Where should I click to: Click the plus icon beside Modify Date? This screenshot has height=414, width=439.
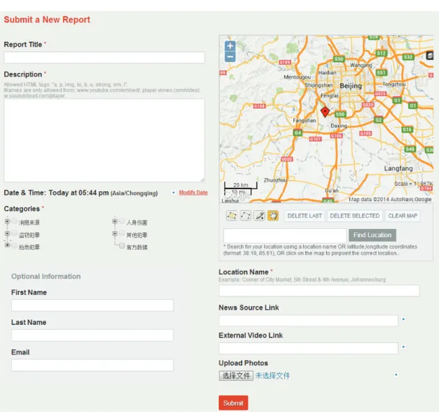pos(174,193)
